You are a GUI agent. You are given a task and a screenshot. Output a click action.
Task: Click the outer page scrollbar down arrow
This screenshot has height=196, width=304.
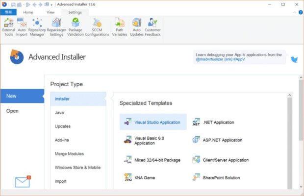pos(301,187)
